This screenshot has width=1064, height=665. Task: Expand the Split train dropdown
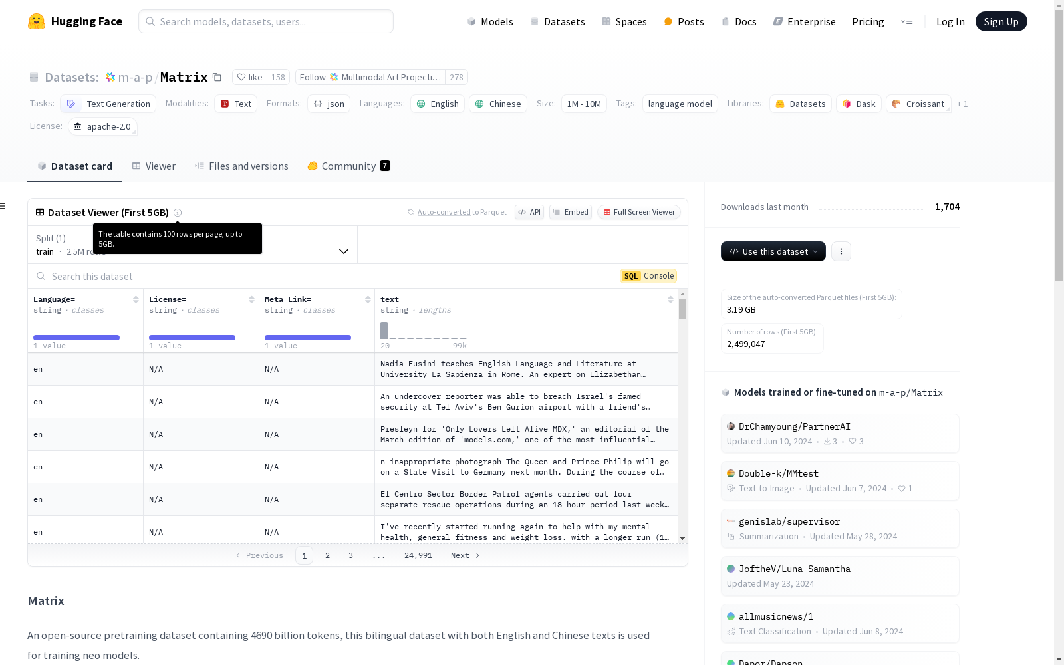[192, 245]
